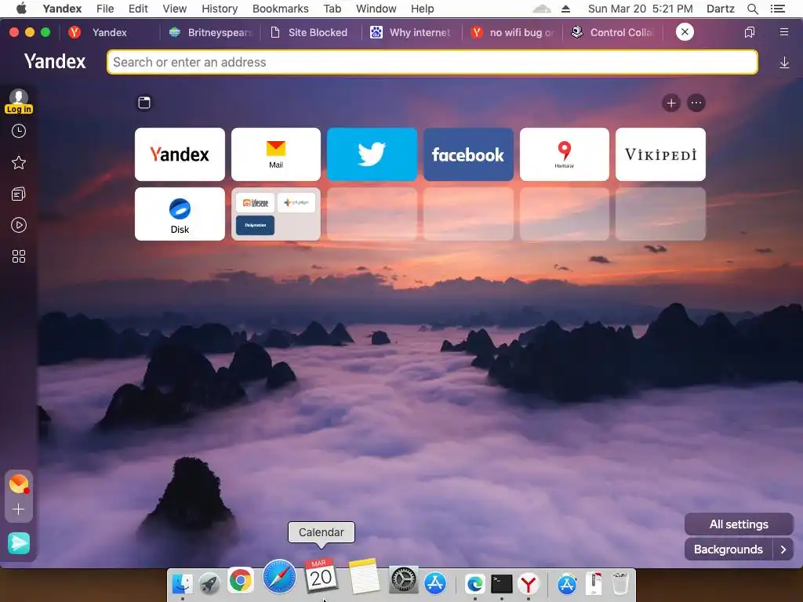Click the tab overview icon above tiles
The image size is (803, 602).
tap(144, 103)
